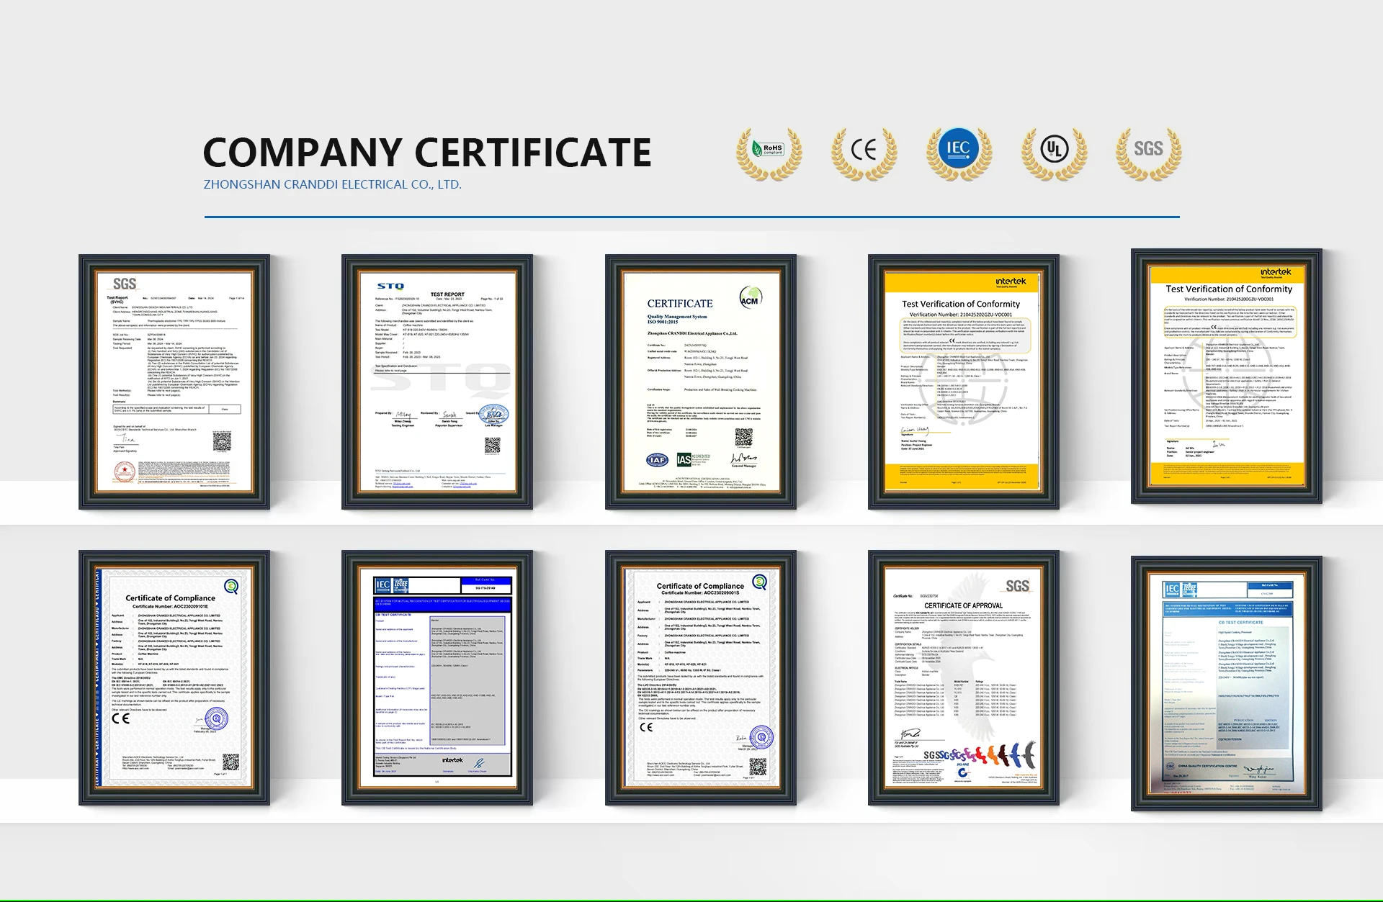Open the bottom-right IEC CB Test Certificate
1383x902 pixels.
[1227, 683]
